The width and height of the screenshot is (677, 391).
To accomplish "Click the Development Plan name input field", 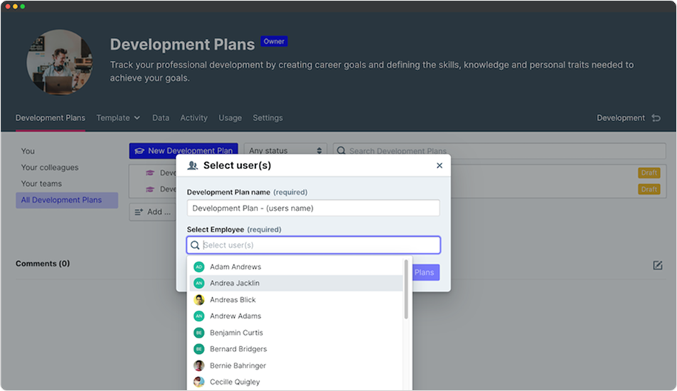I will (313, 208).
